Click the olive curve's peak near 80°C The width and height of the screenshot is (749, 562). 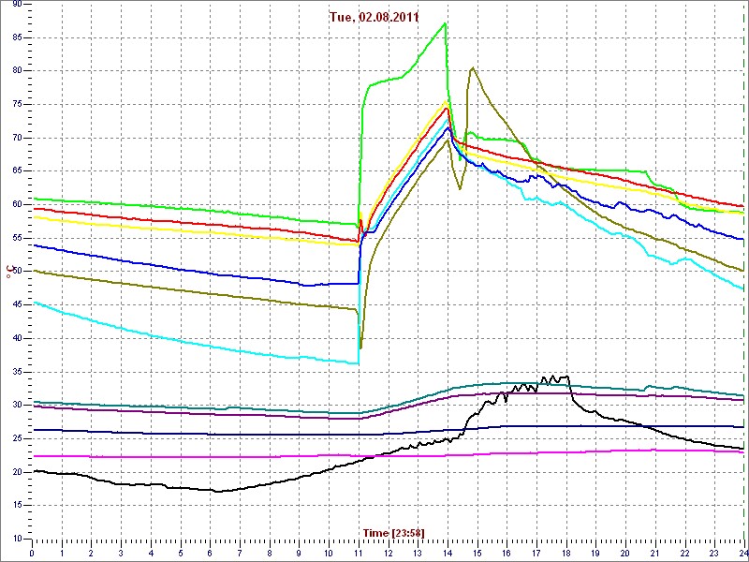click(473, 67)
